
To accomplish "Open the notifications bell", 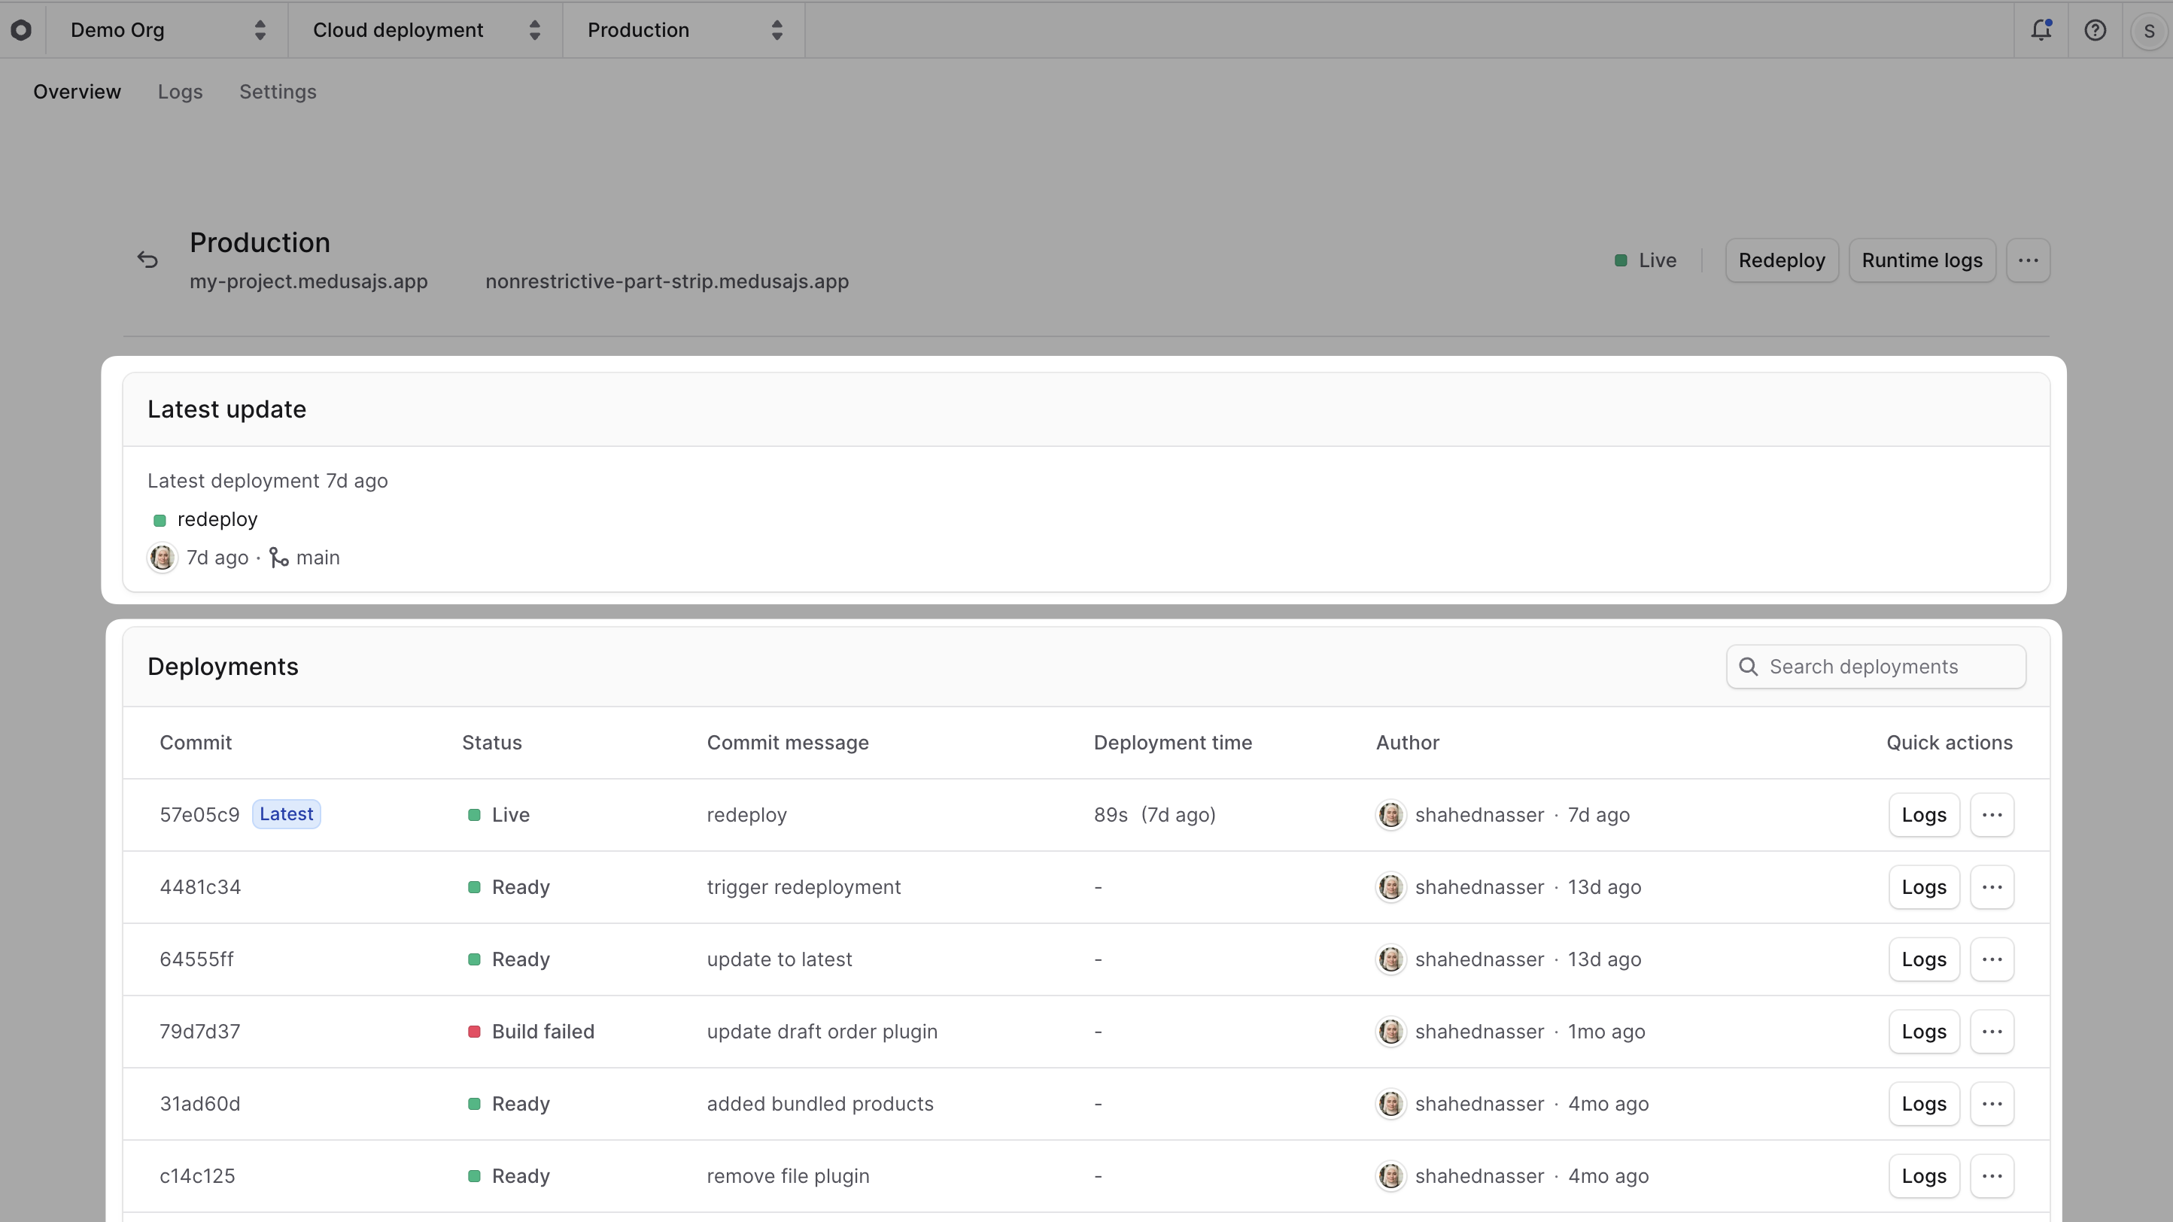I will 2041,29.
